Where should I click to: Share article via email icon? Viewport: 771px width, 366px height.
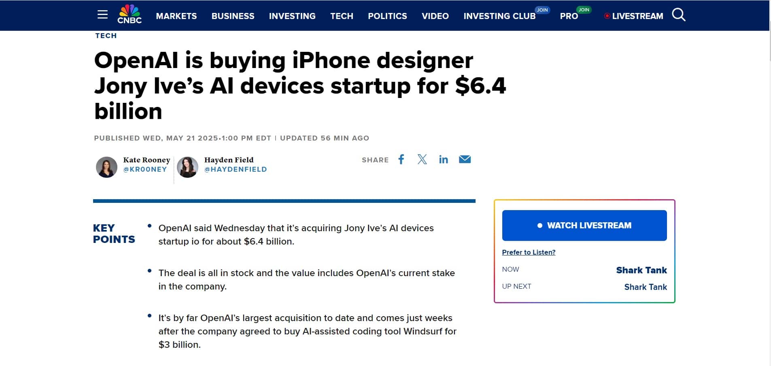[x=465, y=160]
